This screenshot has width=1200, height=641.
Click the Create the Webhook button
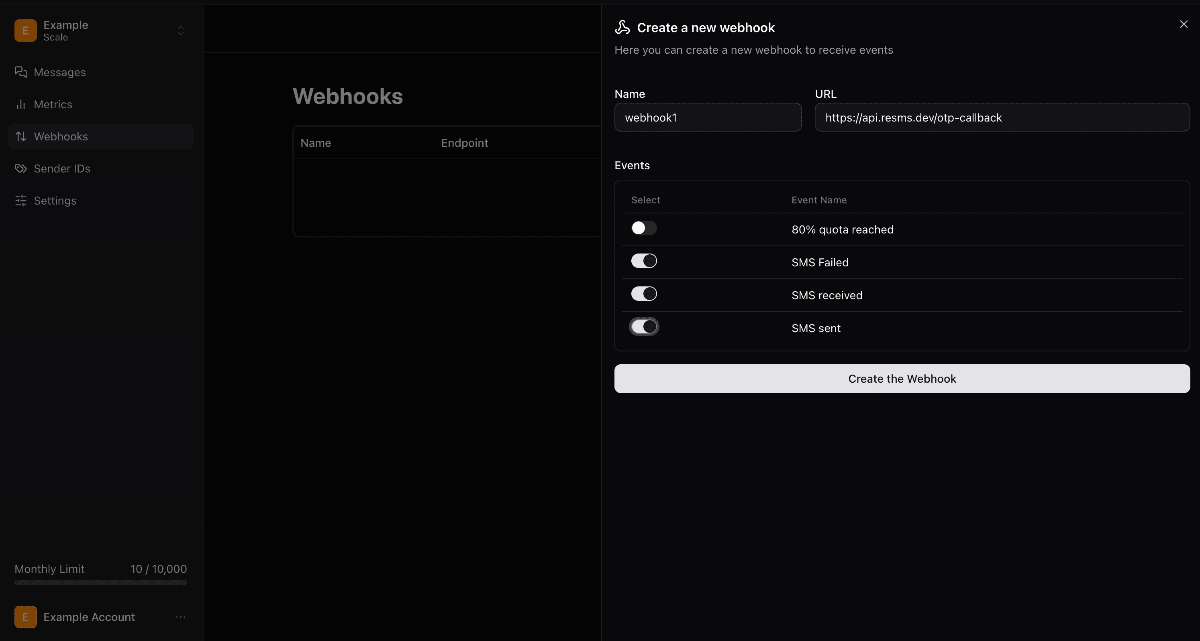902,378
